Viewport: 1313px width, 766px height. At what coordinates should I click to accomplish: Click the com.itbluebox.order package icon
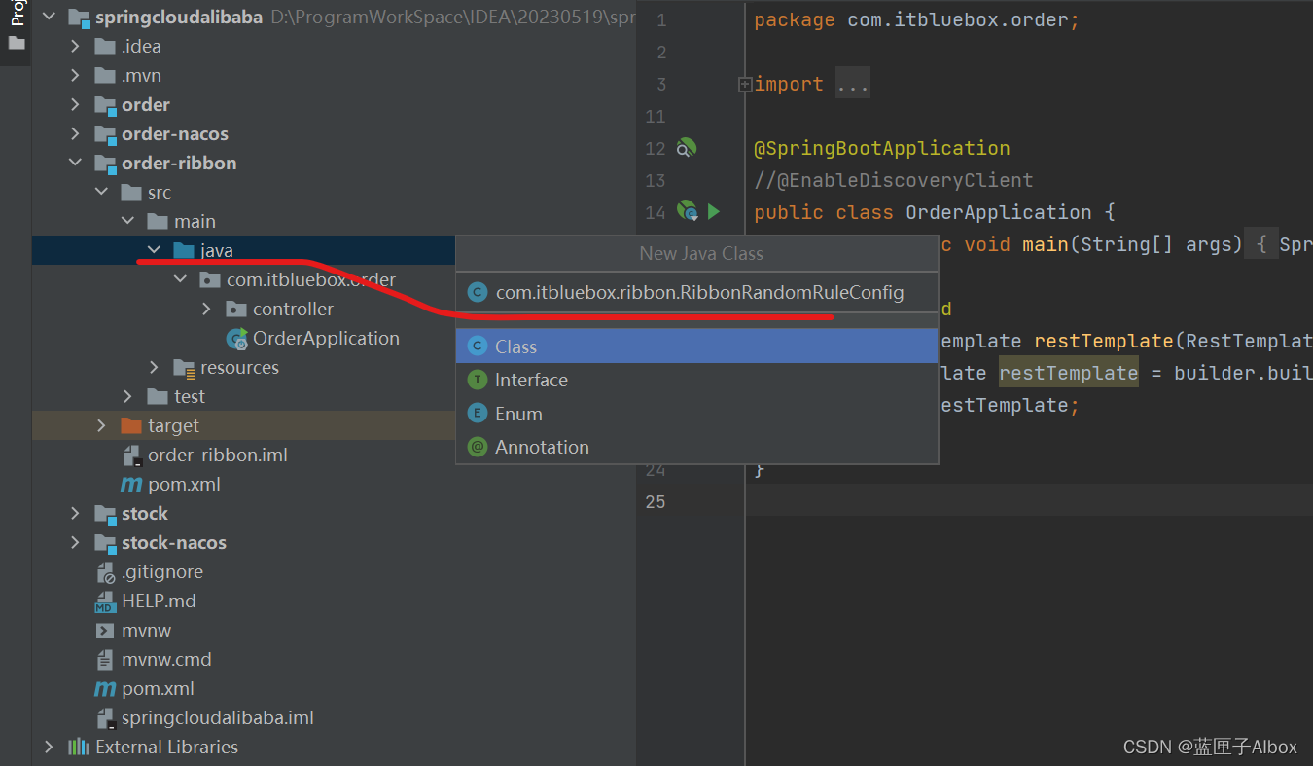(210, 280)
